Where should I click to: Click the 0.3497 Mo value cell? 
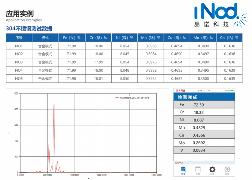203,54
